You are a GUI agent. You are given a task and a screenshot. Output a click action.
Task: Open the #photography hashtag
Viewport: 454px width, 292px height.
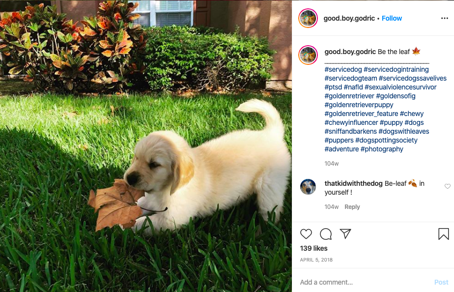(382, 149)
